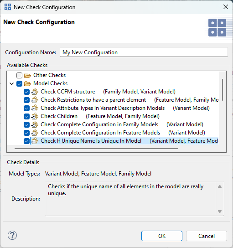This screenshot has height=248, width=233.
Task: Select the Check Children row
Action: click(100, 116)
